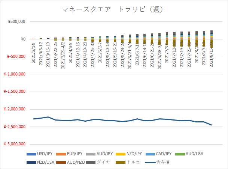Click the 2021/4/12-16 date label
The height and width of the screenshot is (169, 228).
[78, 55]
